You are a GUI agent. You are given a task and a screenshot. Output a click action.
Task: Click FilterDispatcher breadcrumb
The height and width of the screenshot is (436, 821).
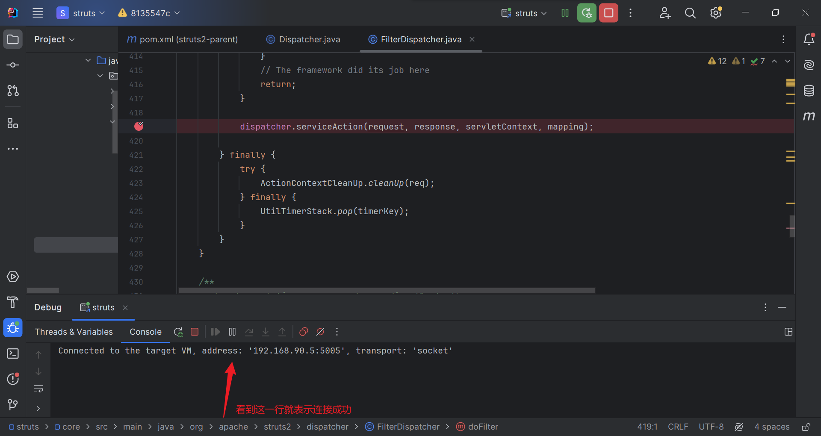coord(402,427)
